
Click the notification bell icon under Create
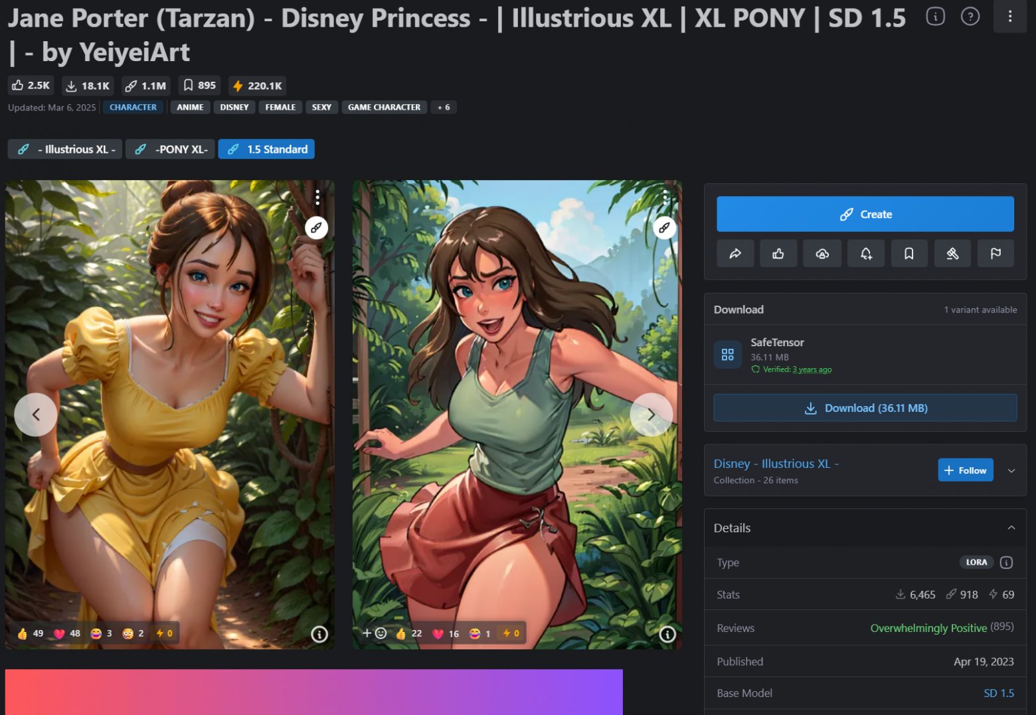click(866, 253)
